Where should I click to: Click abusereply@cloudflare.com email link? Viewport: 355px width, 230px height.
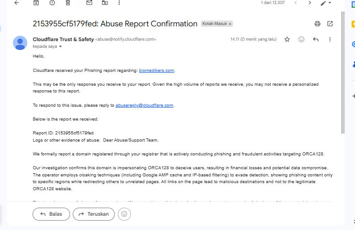coord(144,105)
